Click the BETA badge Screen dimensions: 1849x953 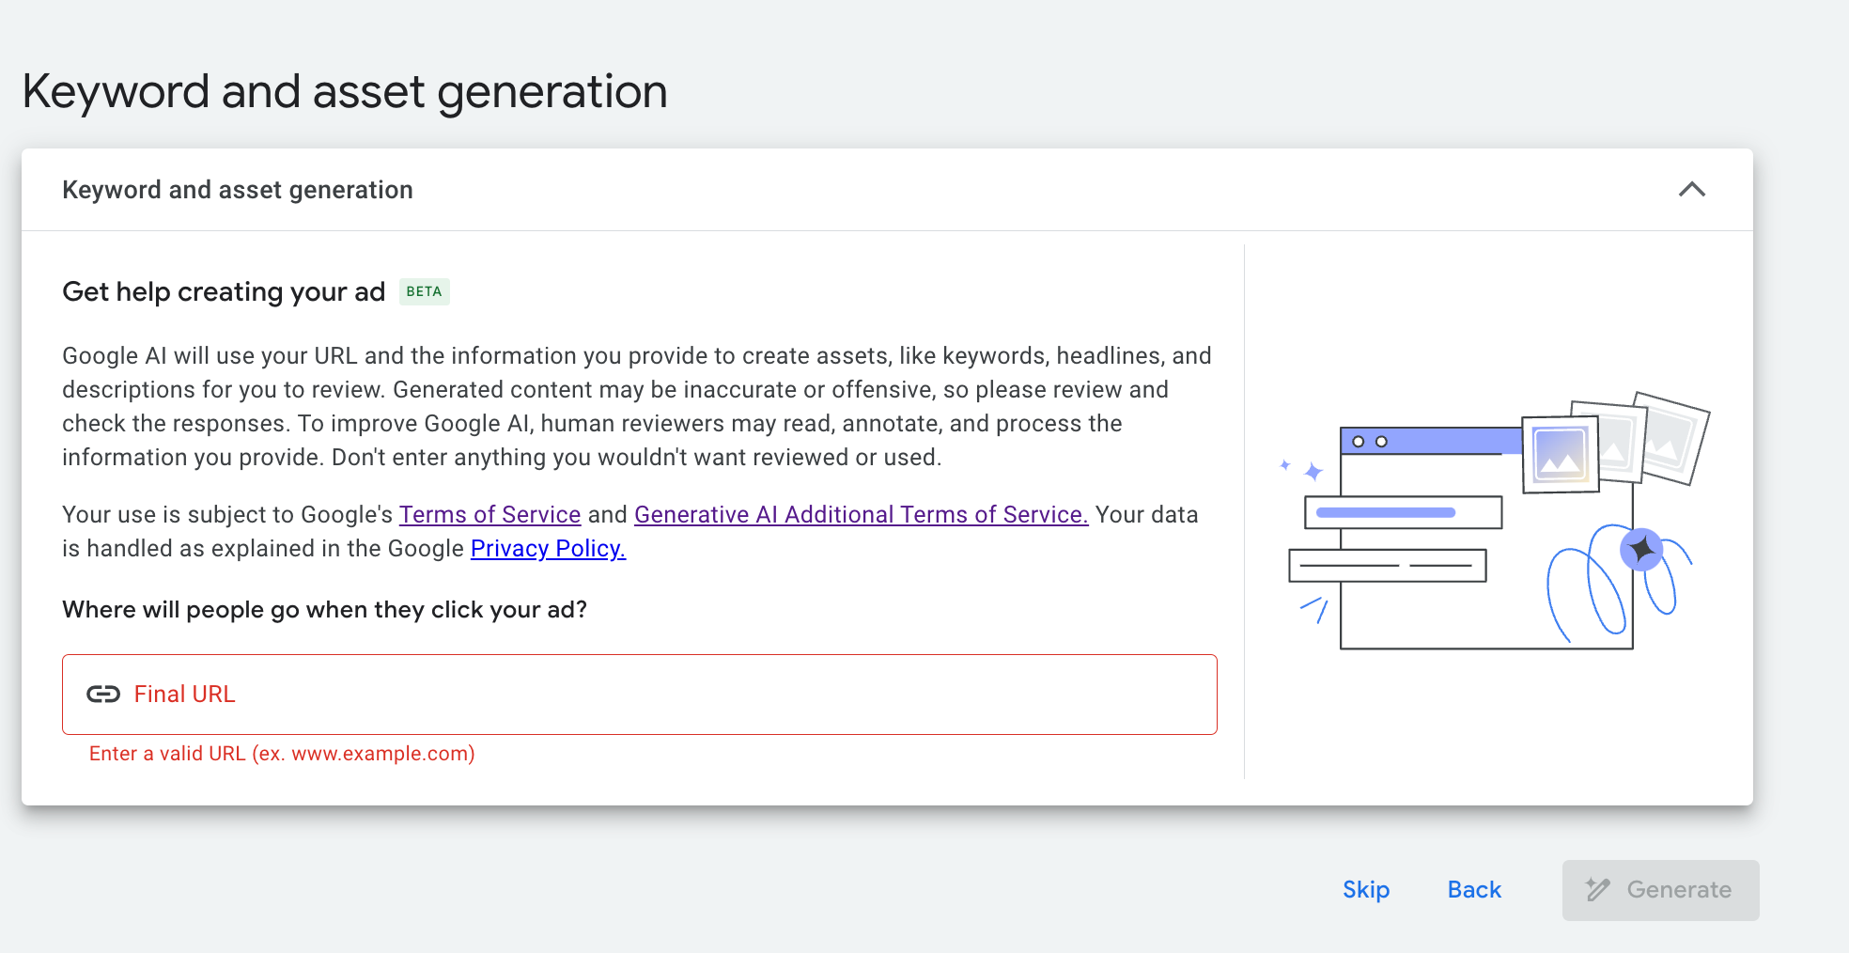point(424,291)
